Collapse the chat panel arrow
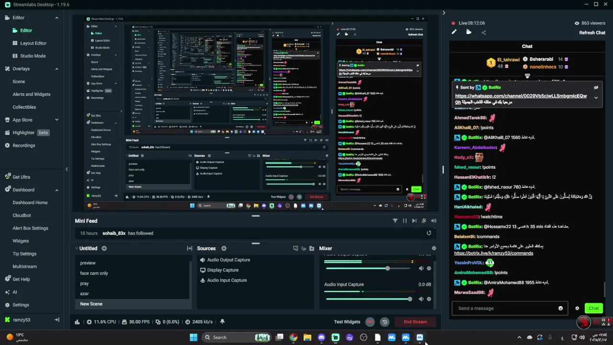 [x=443, y=13]
